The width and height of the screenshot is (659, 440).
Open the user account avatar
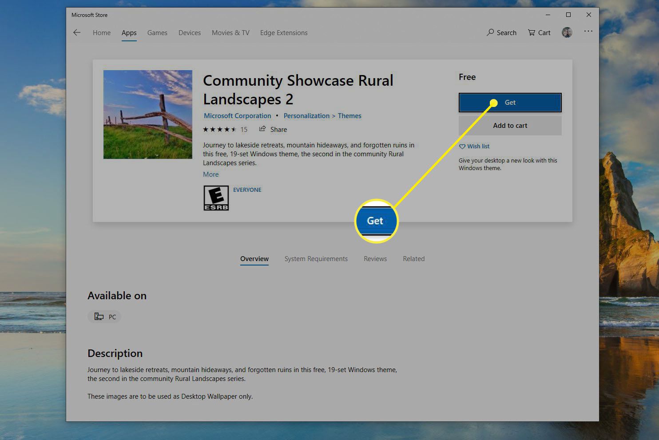click(567, 32)
